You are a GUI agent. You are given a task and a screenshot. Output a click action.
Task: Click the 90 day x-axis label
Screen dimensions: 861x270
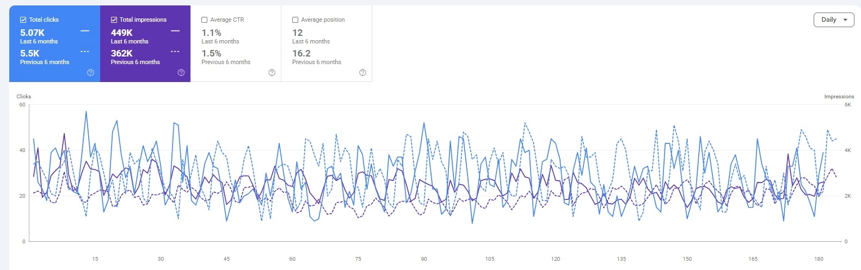coord(424,259)
